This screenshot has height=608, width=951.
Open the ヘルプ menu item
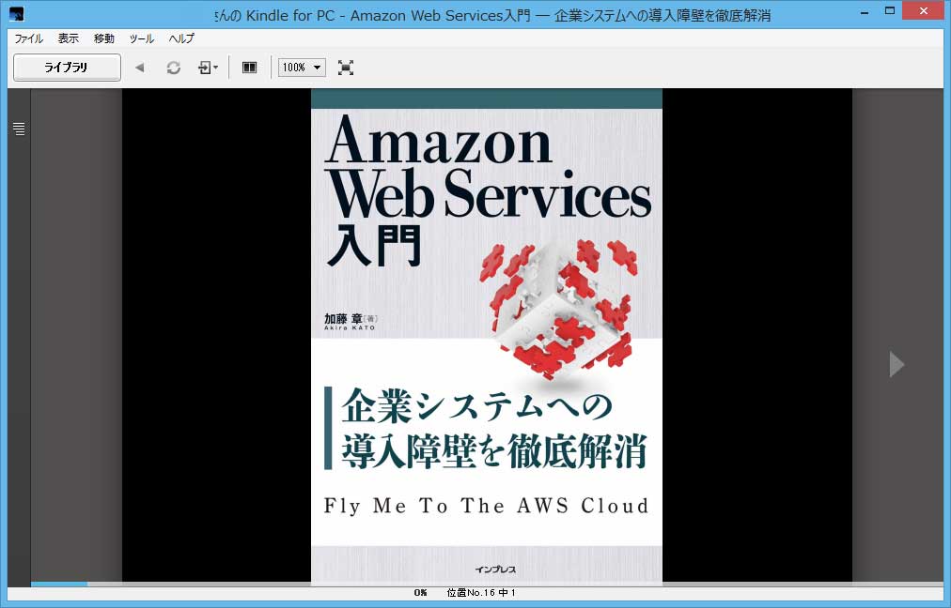tap(179, 38)
